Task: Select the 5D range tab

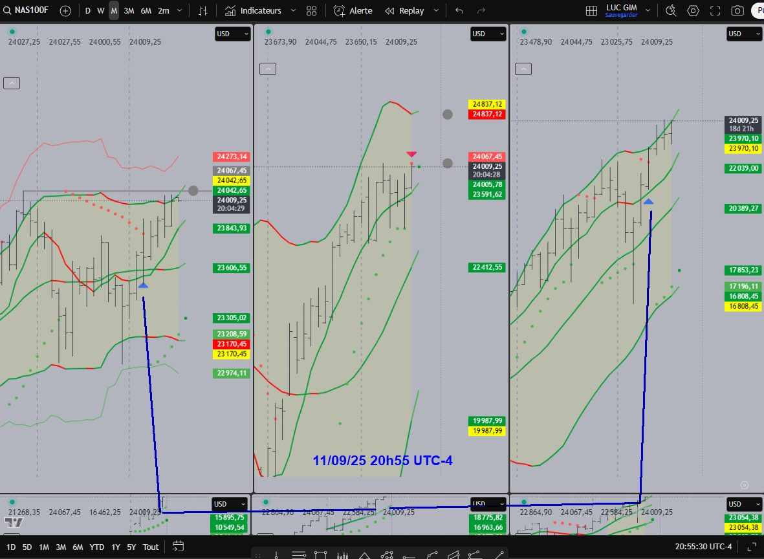Action: coord(27,547)
